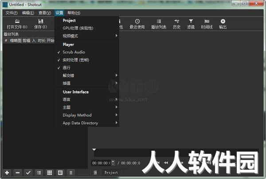Switch to the 源 source tab

95,172
